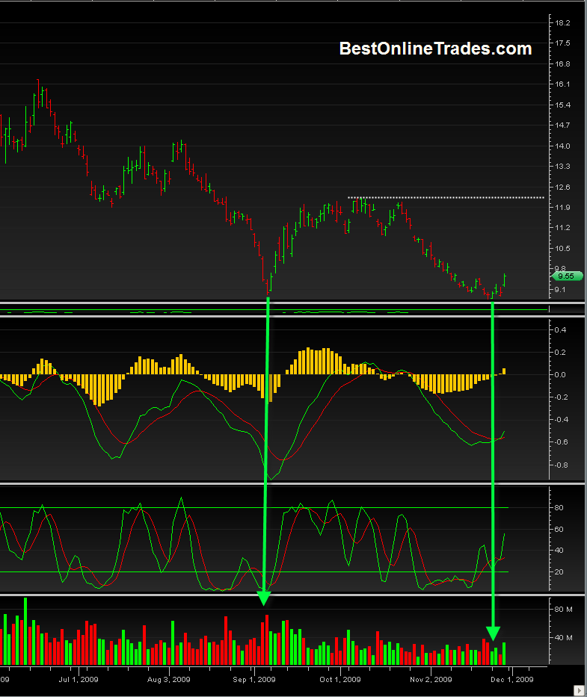This screenshot has height=697, width=587.
Task: Click the Nov 2, 2009 date label
Action: coord(431,679)
